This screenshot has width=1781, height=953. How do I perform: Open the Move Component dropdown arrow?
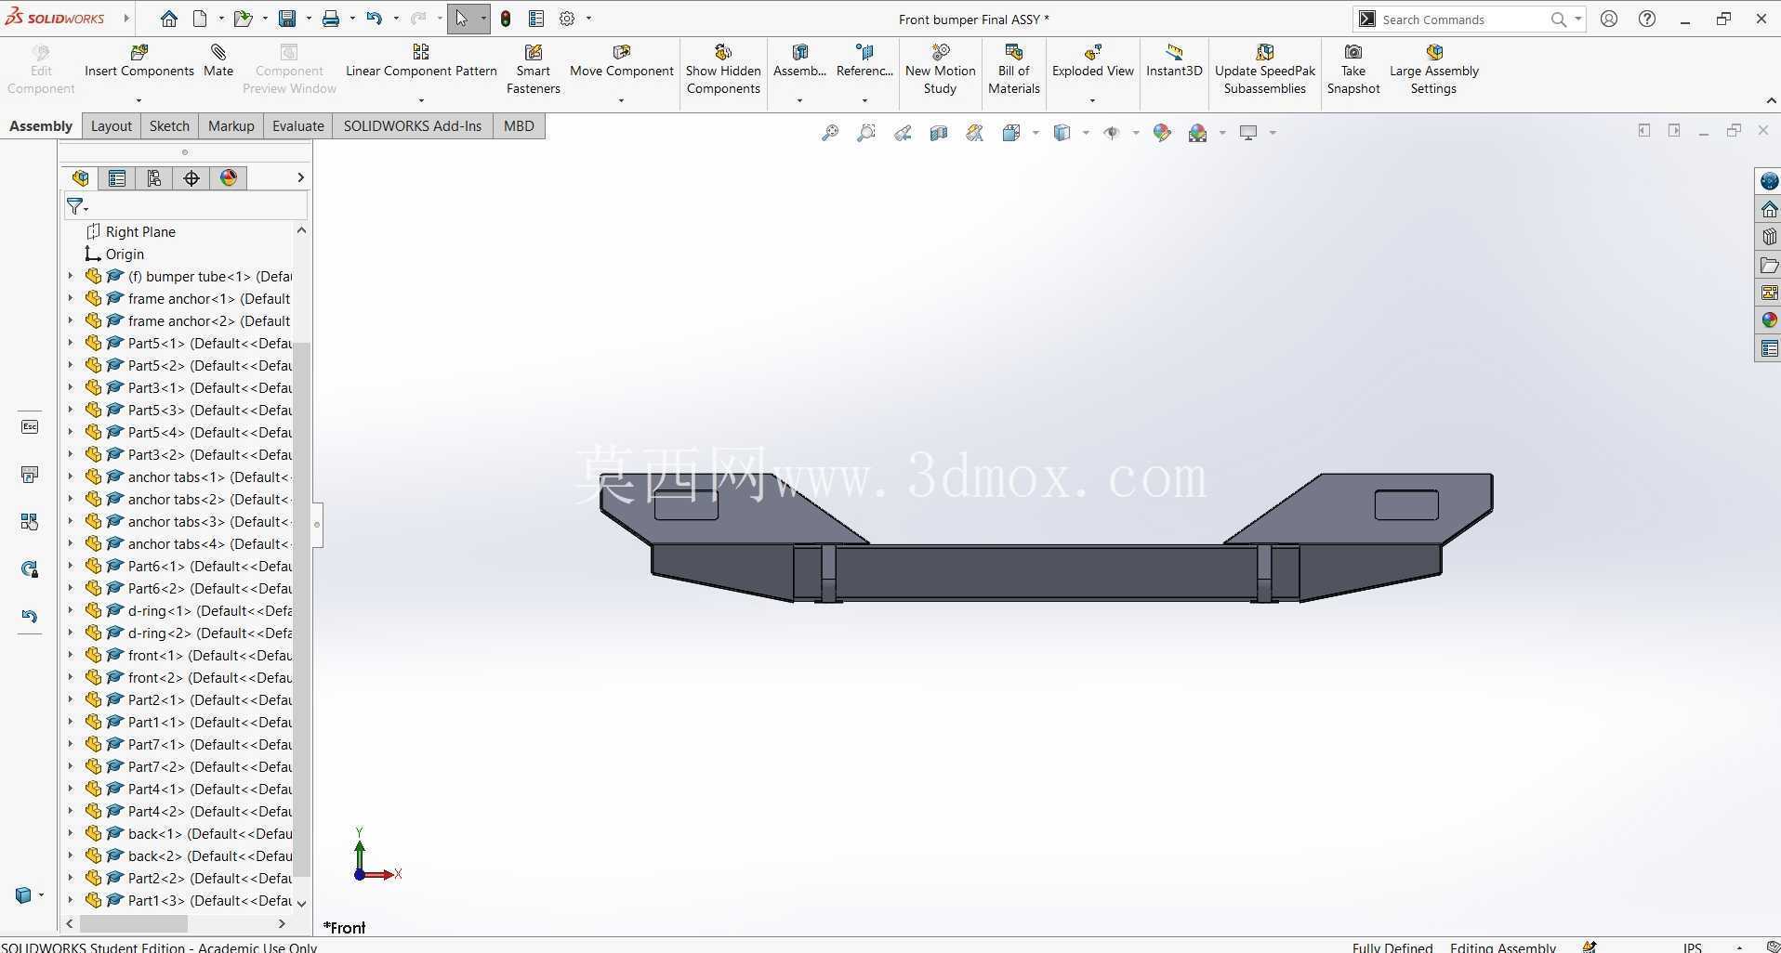[x=621, y=100]
